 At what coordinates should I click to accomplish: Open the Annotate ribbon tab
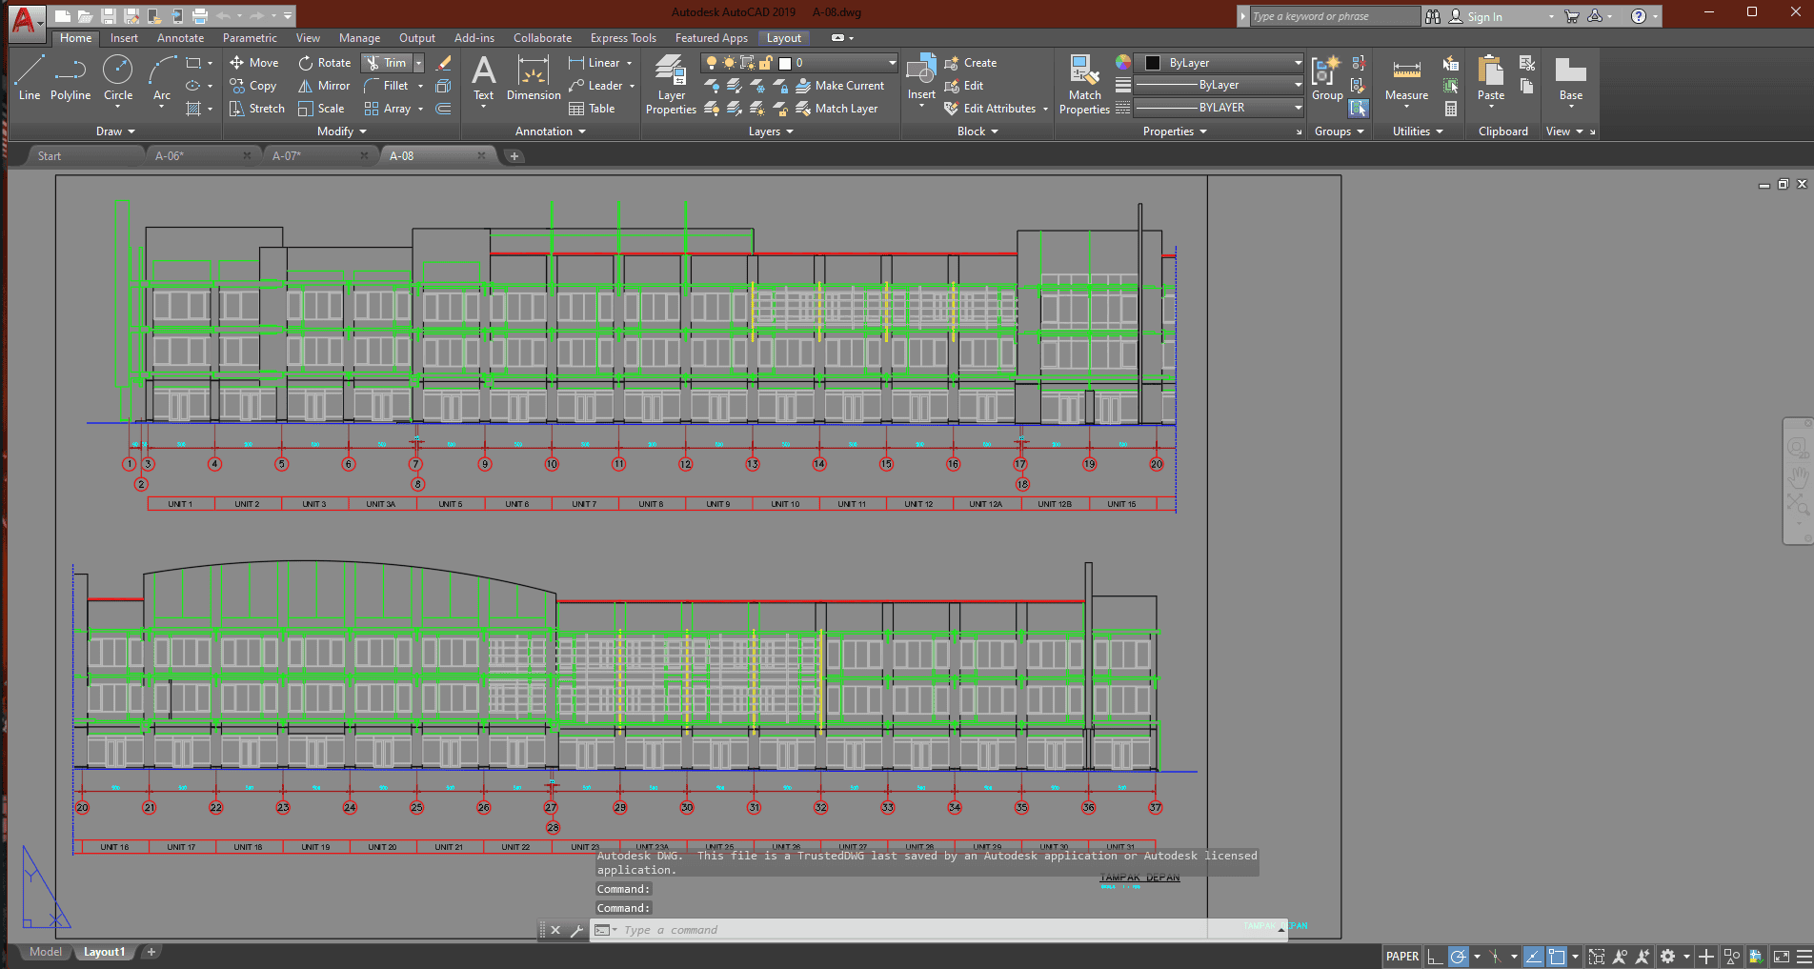click(180, 38)
